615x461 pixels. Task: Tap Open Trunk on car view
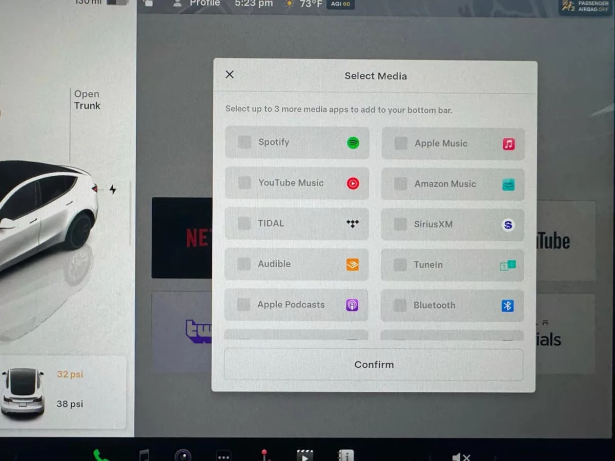(87, 100)
